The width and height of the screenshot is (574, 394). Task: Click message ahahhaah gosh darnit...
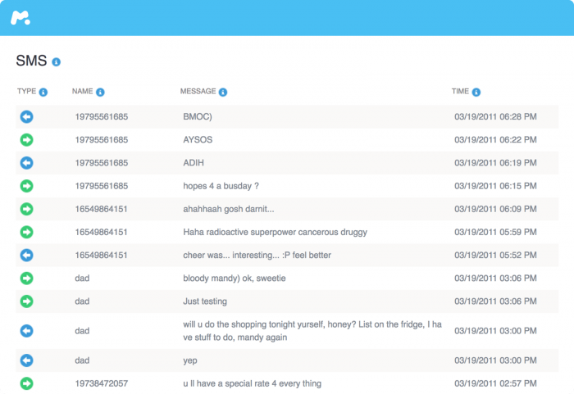click(229, 209)
